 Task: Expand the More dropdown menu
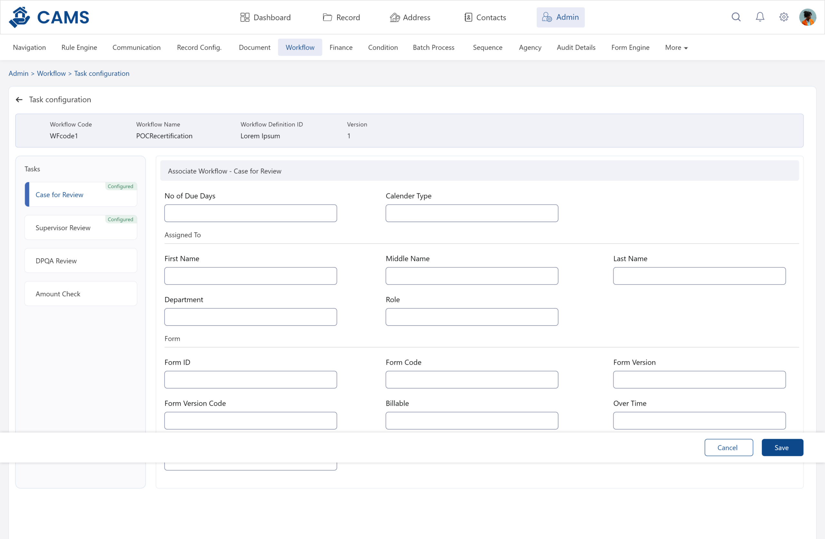coord(676,47)
